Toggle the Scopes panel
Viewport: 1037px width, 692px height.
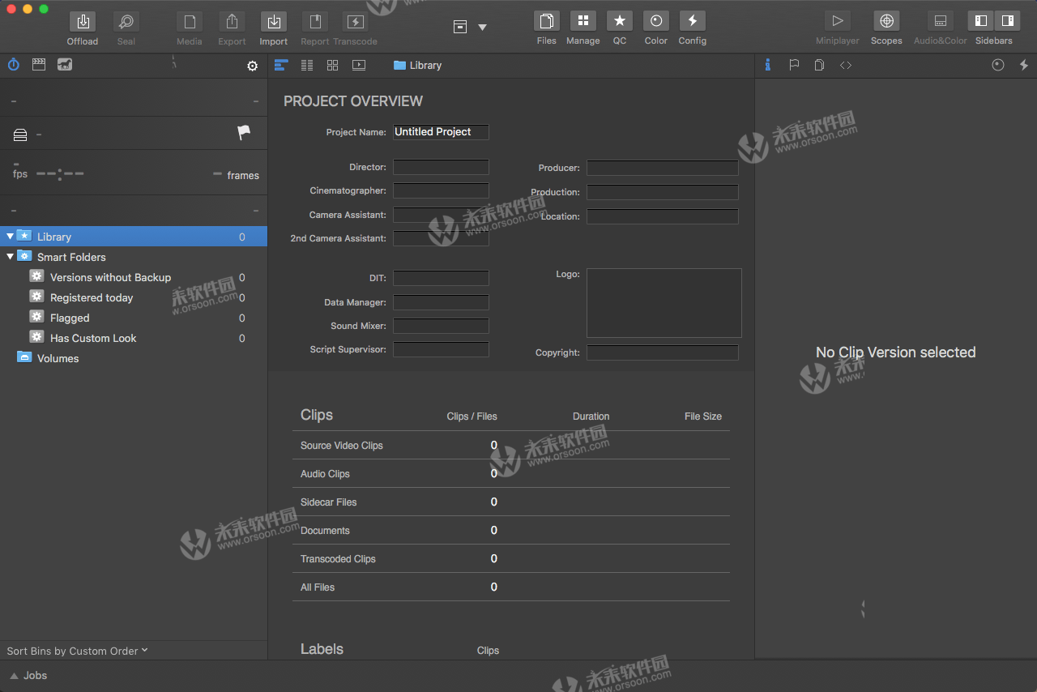point(886,21)
